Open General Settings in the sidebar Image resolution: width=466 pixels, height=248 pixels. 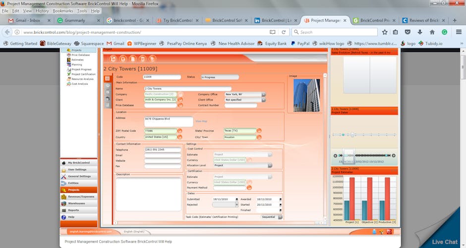(79, 176)
